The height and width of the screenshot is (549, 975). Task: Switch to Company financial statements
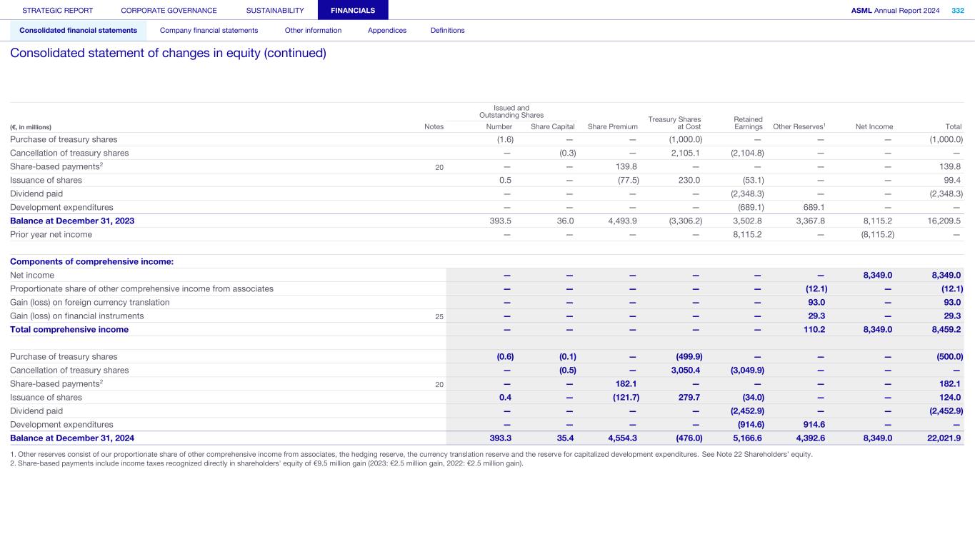pos(209,31)
